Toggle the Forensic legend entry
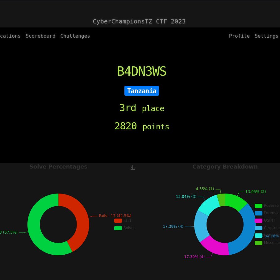The image size is (280, 280). (x=258, y=213)
